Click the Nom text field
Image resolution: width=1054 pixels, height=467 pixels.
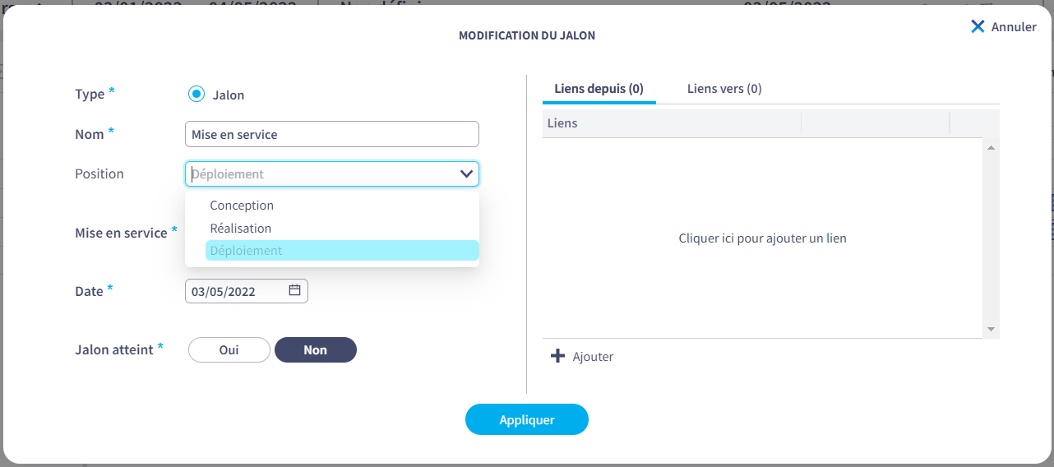[x=332, y=134]
